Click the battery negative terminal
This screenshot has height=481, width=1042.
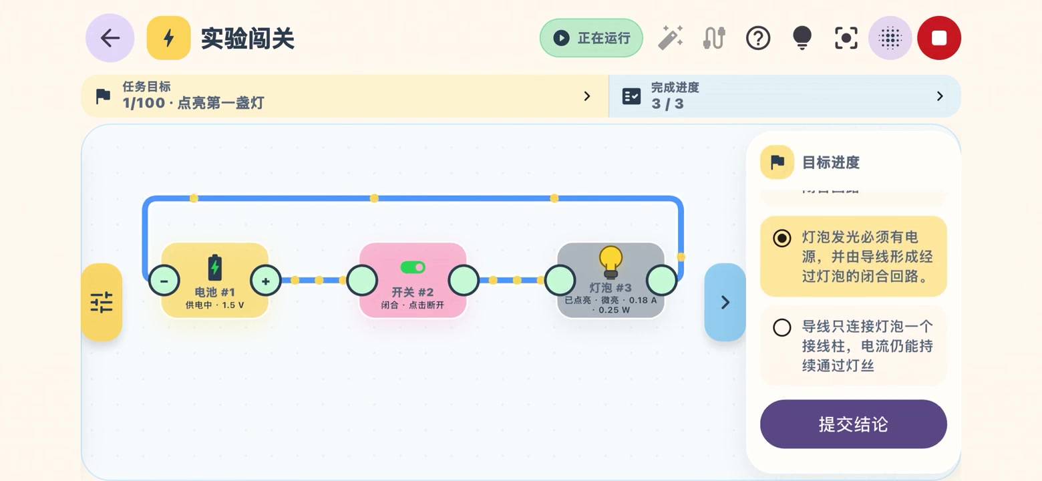pyautogui.click(x=164, y=281)
